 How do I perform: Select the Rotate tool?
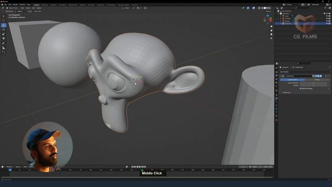coord(4,30)
